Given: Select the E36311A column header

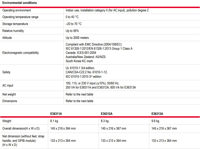Looking at the screenshot, I should tap(56, 114).
